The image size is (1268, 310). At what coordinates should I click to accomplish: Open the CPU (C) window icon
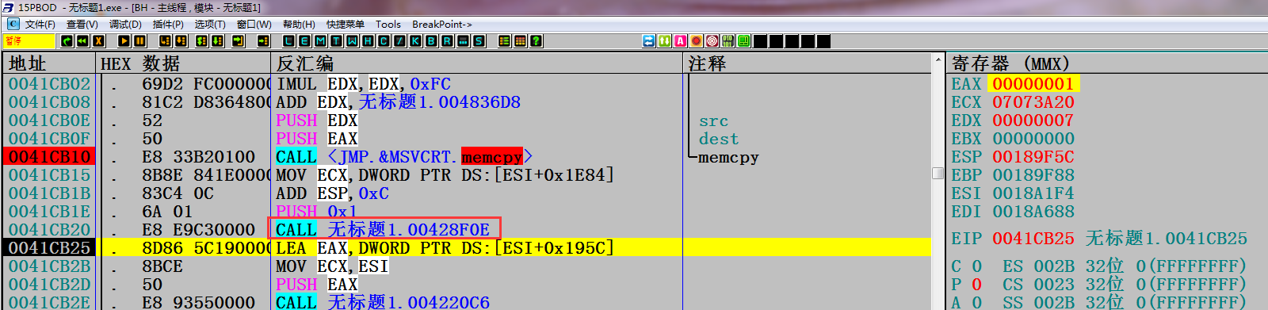coord(384,40)
